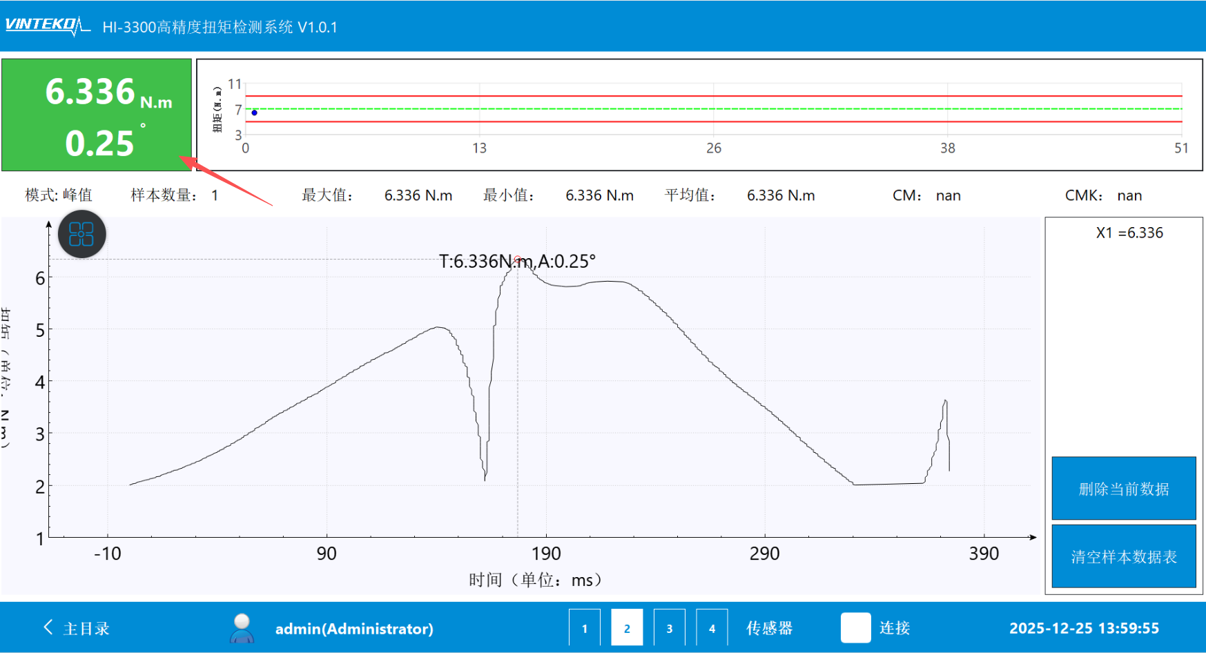The height and width of the screenshot is (653, 1206).
Task: Click the T:6.336N.m,A:0.25° peak annotation
Action: 517,262
